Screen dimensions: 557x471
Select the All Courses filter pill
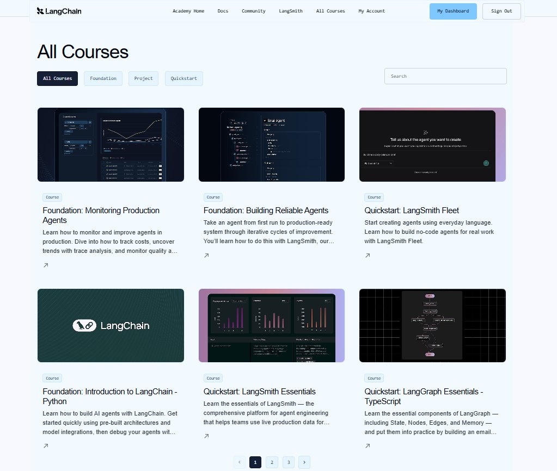click(x=57, y=78)
